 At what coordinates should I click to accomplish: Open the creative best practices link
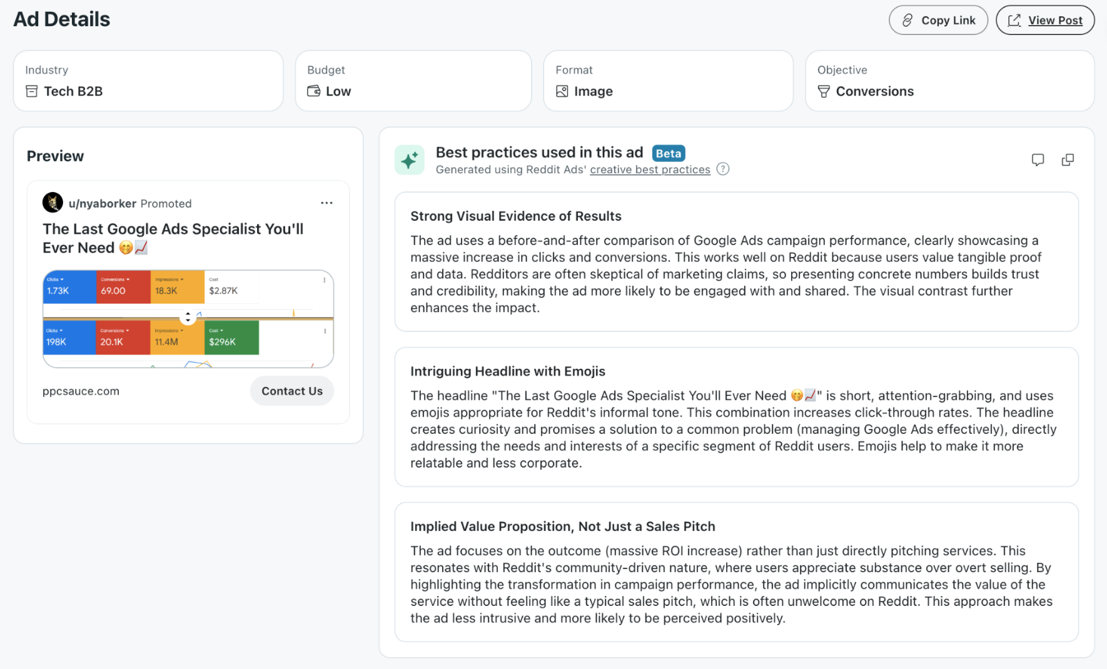coord(650,170)
